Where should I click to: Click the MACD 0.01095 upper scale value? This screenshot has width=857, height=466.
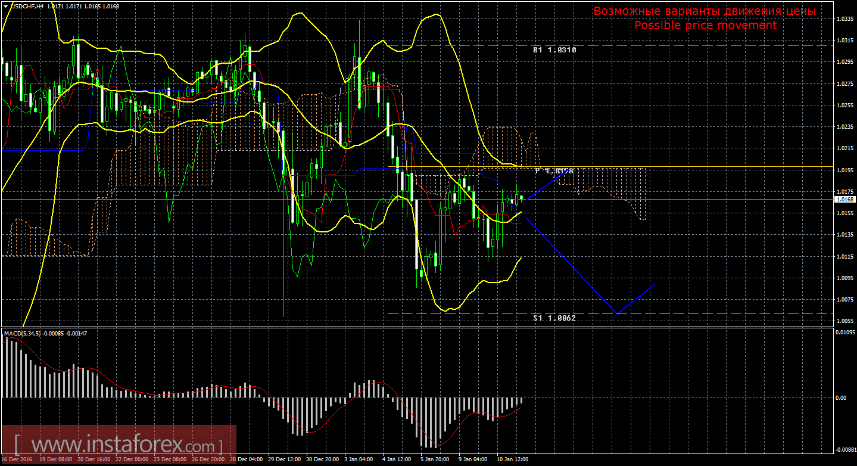[x=844, y=332]
